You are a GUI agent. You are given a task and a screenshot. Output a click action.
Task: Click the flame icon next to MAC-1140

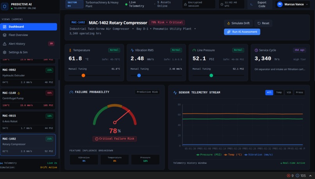[x=19, y=93]
